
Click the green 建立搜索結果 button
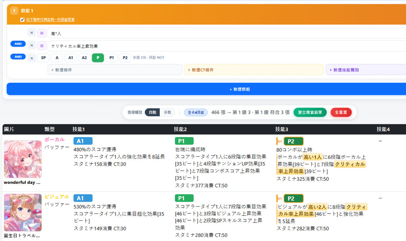pos(310,112)
